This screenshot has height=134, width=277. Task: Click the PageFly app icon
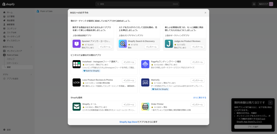(145, 64)
